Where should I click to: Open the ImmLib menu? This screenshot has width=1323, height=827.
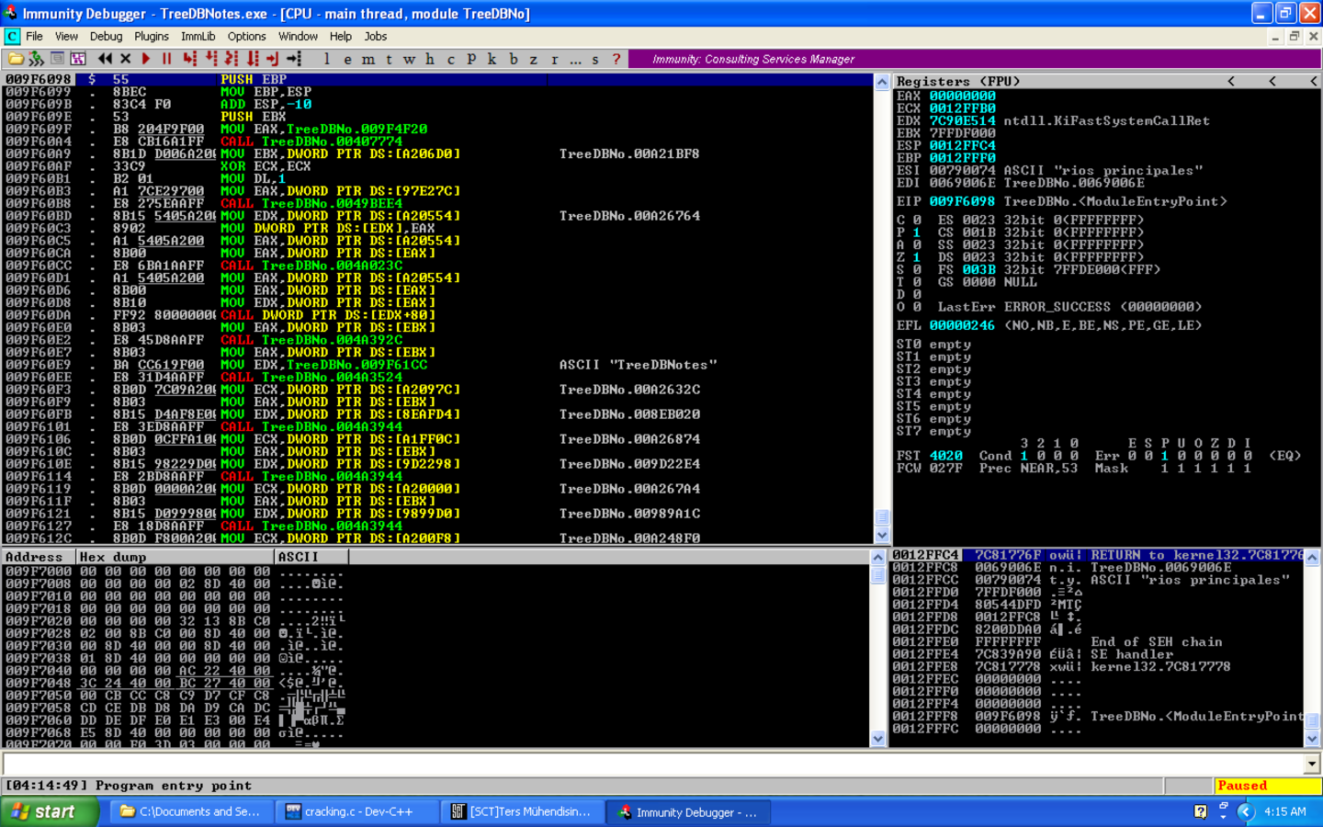[x=198, y=37]
